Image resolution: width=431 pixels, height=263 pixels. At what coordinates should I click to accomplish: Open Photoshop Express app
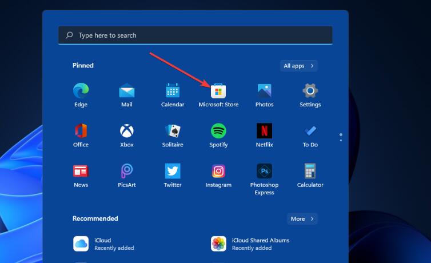[x=265, y=179]
